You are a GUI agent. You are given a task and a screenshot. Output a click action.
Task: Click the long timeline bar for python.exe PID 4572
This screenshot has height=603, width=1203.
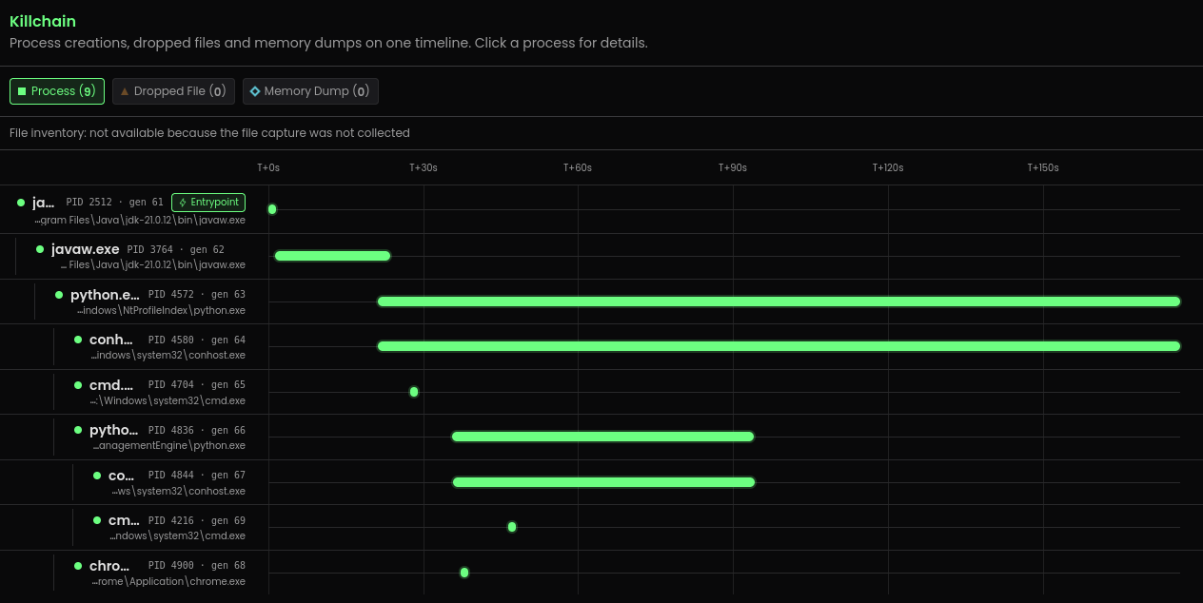pos(779,301)
